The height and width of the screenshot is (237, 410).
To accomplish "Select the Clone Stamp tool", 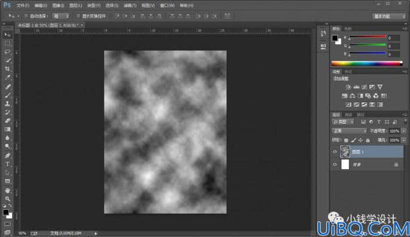I will point(8,104).
